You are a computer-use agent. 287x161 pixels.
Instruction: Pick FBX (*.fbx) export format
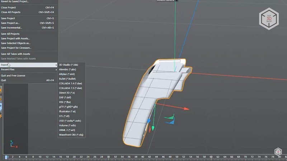(x=65, y=102)
